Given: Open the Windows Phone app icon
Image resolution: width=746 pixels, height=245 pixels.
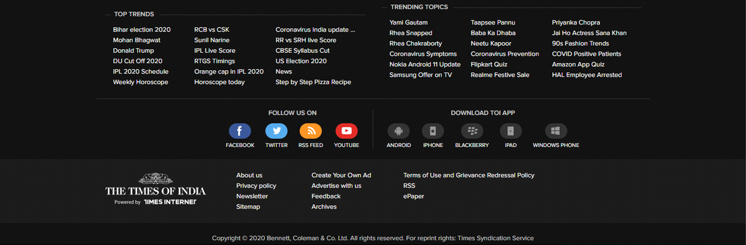Looking at the screenshot, I should 556,131.
